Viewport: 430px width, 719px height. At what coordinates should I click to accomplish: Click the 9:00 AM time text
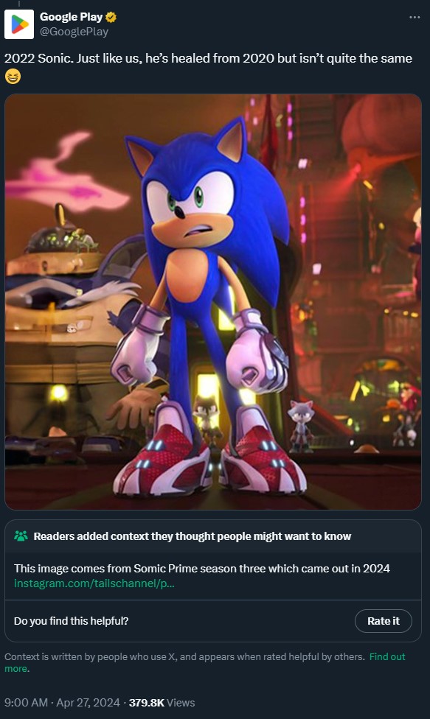click(x=26, y=703)
